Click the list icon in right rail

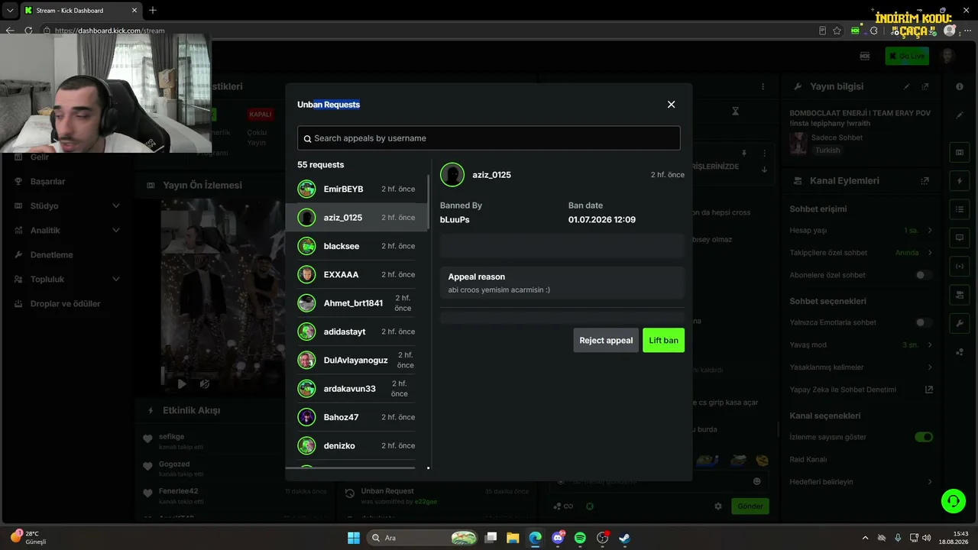pos(960,209)
